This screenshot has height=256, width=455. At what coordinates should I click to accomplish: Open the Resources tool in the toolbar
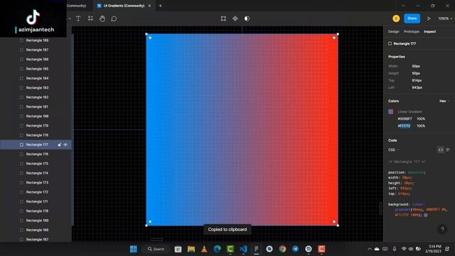pyautogui.click(x=90, y=18)
